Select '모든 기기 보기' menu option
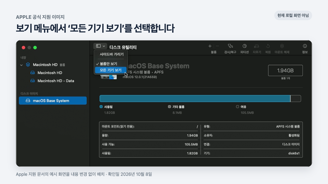 [x=111, y=70]
